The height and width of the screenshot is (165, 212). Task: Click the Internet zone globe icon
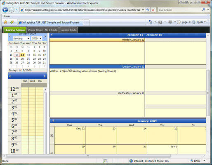[x=131, y=161]
